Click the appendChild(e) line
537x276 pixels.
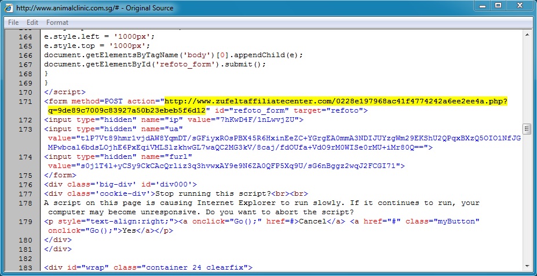point(174,55)
